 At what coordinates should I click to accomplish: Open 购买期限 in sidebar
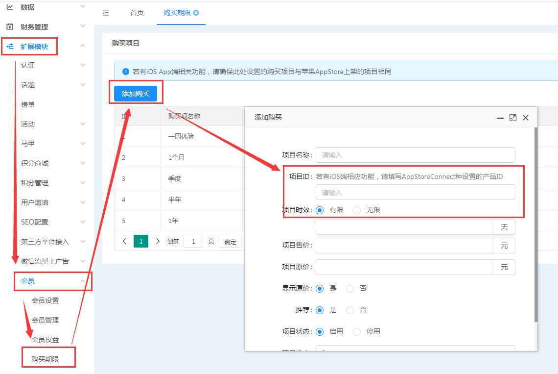pos(45,359)
